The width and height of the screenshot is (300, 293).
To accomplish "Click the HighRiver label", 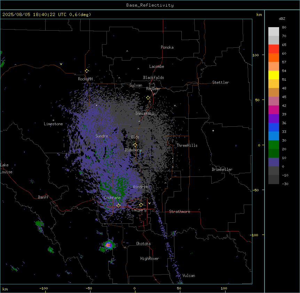I will coord(150,259).
